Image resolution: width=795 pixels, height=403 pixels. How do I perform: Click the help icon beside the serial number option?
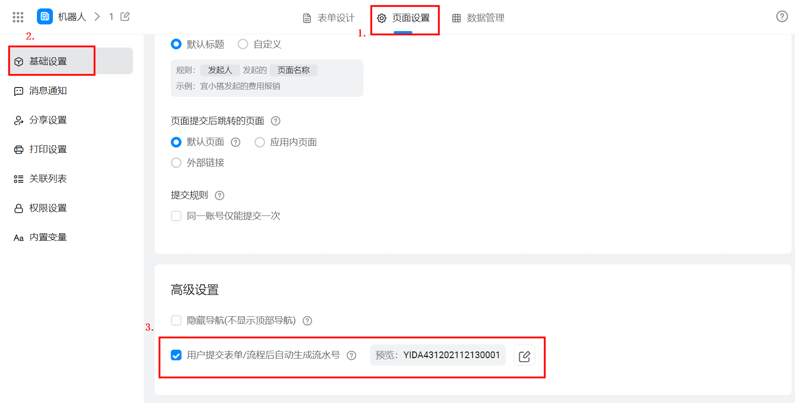(351, 355)
